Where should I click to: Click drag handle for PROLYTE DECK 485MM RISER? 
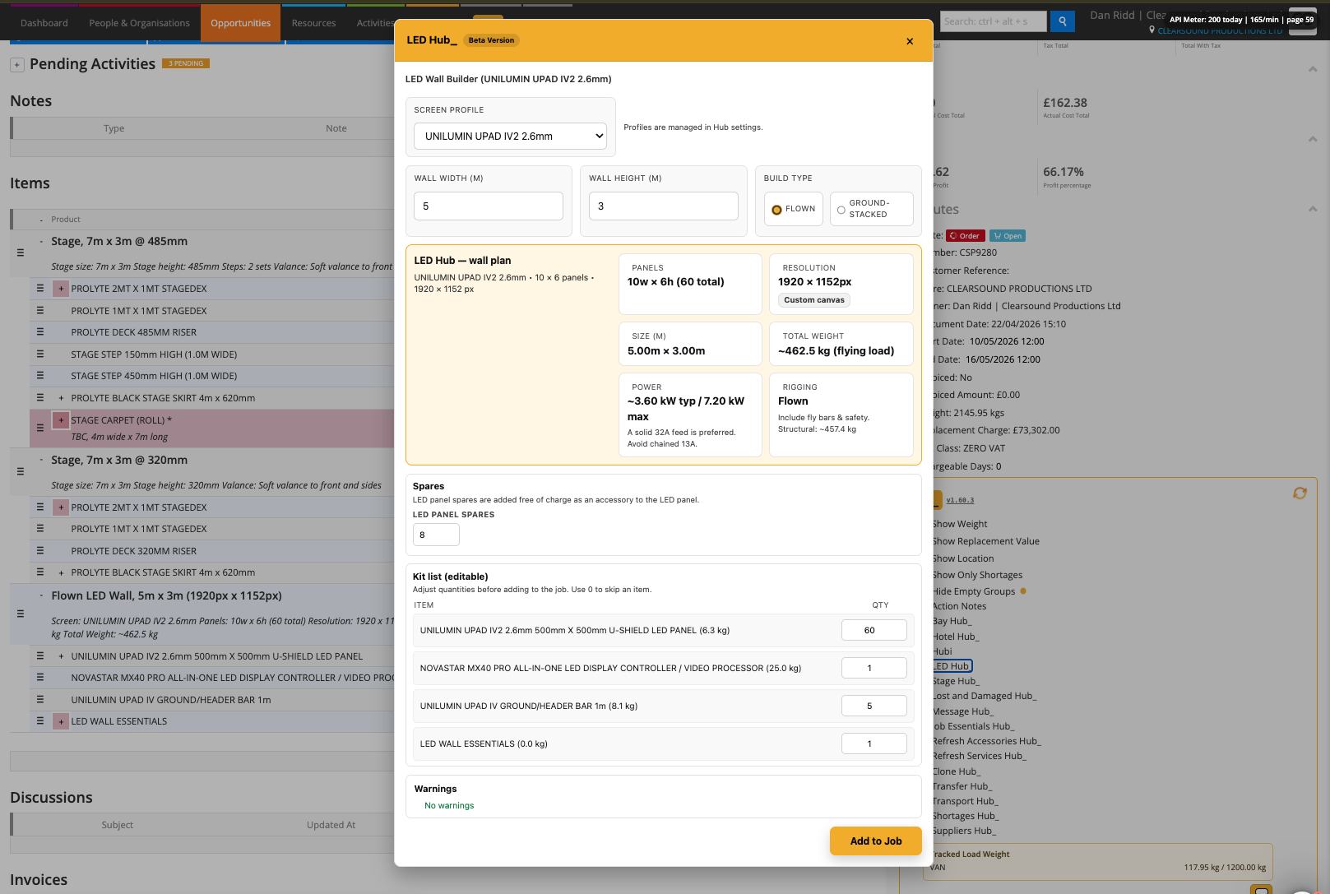click(x=39, y=332)
